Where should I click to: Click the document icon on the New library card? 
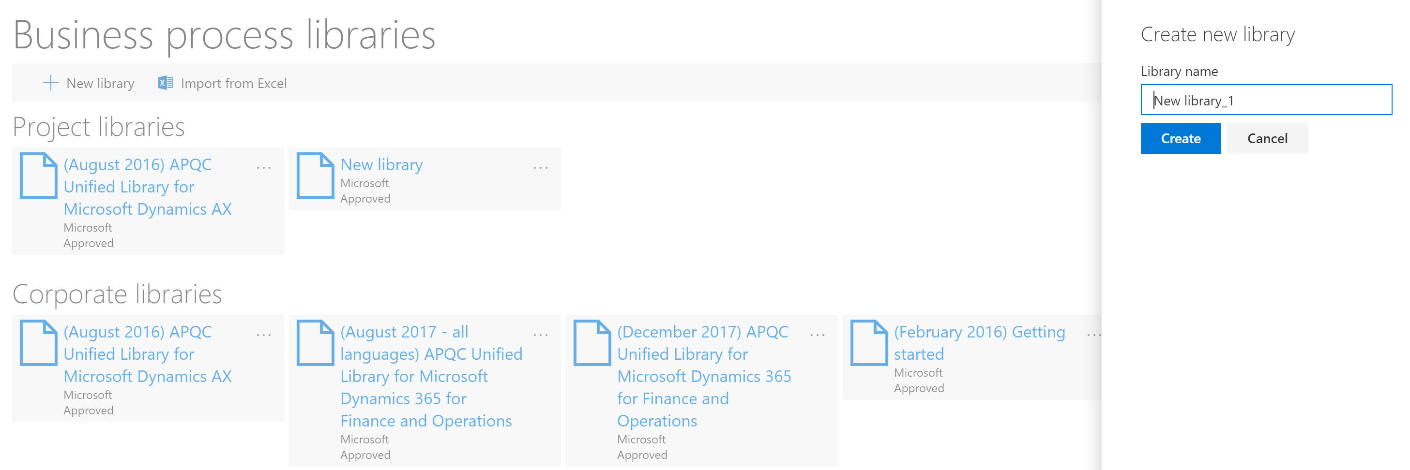(315, 176)
